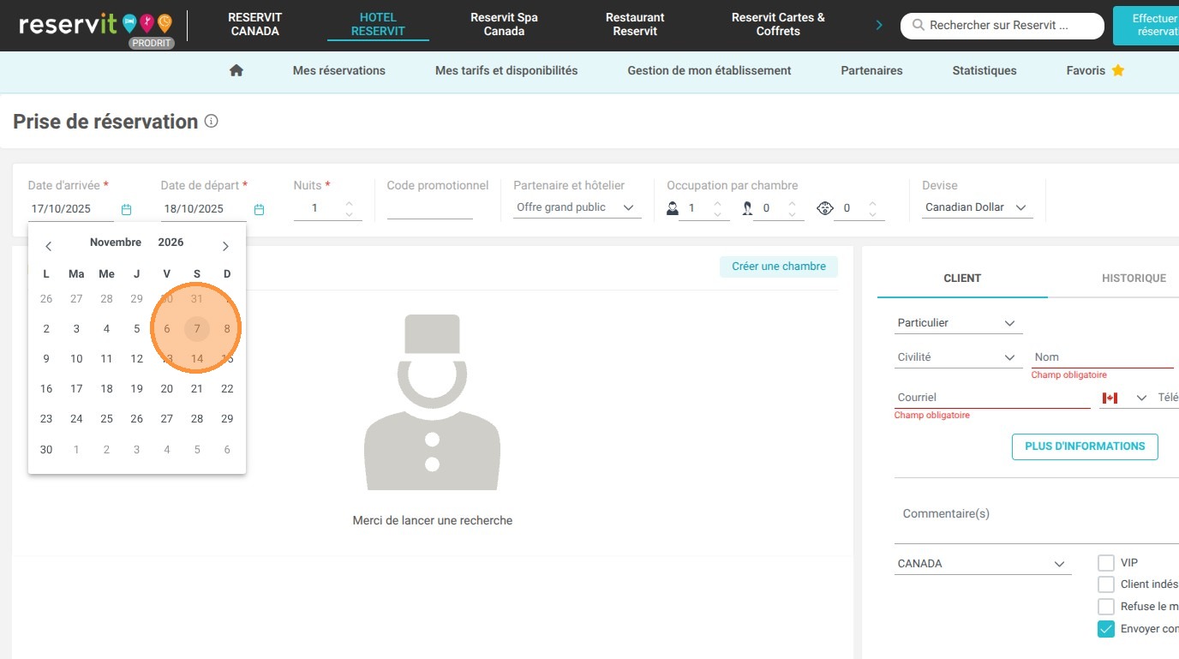Viewport: 1179px width, 659px height.
Task: Tick the Client indésirable checkbox
Action: 1105,584
